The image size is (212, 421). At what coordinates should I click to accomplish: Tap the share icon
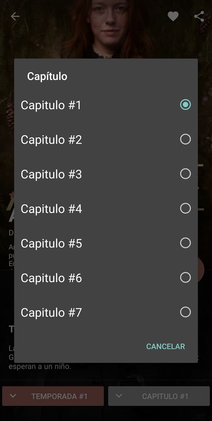tap(199, 16)
